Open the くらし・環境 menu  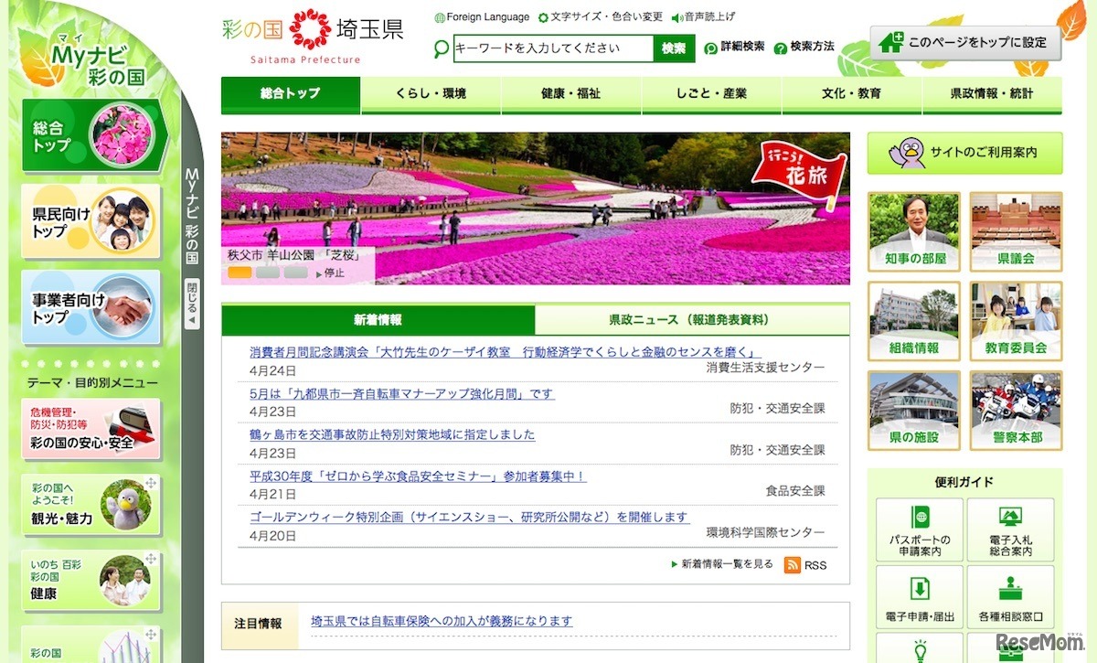pyautogui.click(x=431, y=94)
